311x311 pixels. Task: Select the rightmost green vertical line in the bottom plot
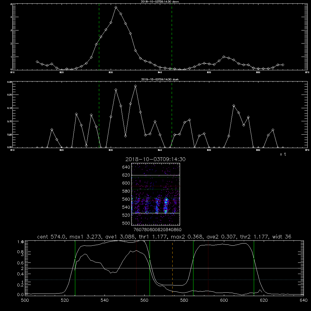click(x=254, y=268)
